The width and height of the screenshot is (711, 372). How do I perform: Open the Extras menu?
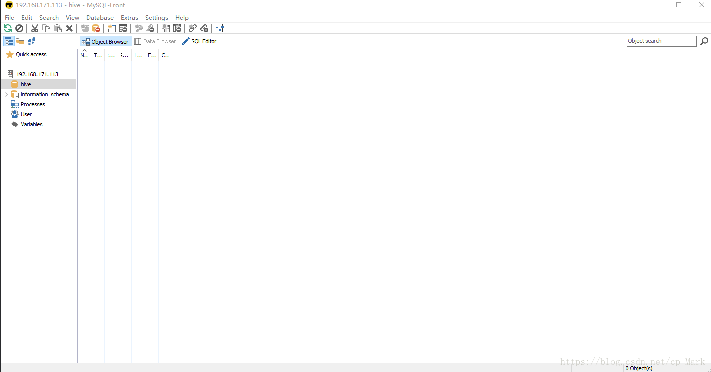129,17
